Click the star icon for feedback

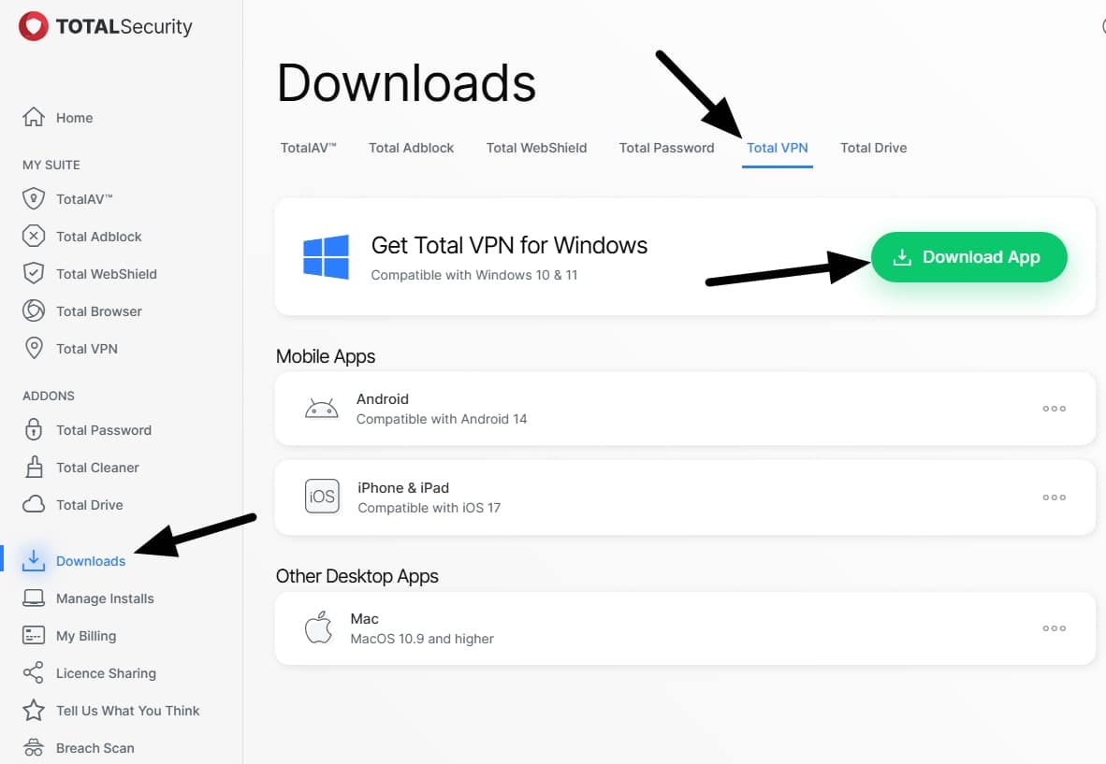[33, 710]
